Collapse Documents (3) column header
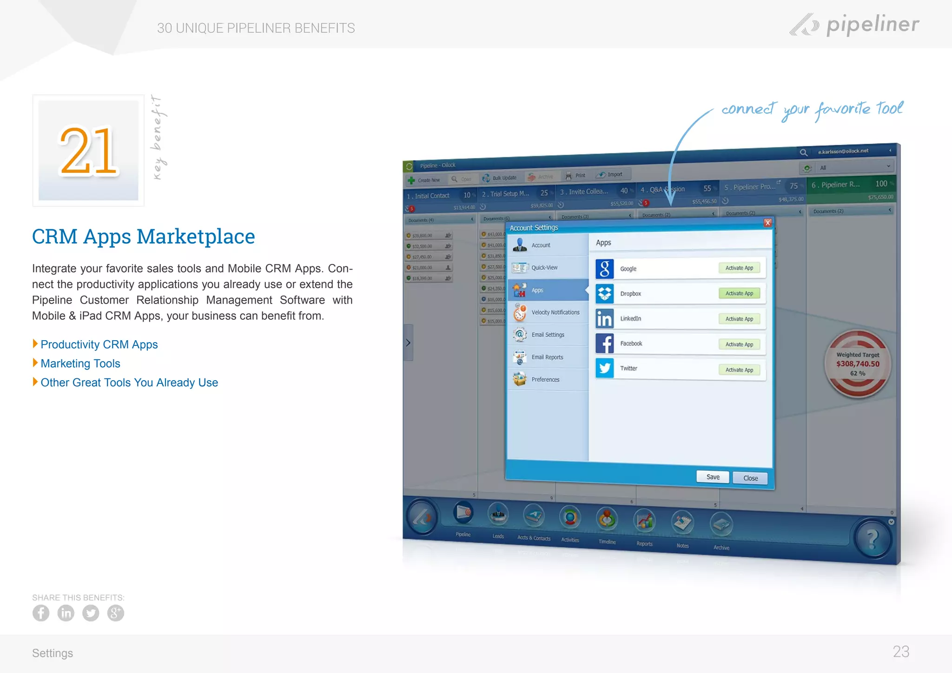The width and height of the screenshot is (952, 673). coord(630,215)
